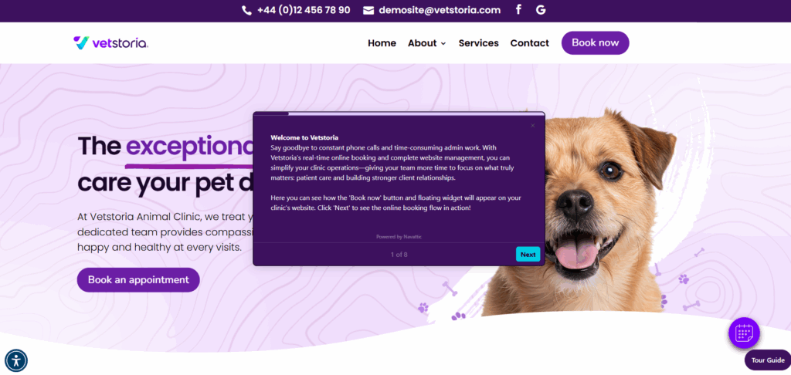Screen dimensions: 791x375
Task: Open the Google icon link
Action: point(541,9)
